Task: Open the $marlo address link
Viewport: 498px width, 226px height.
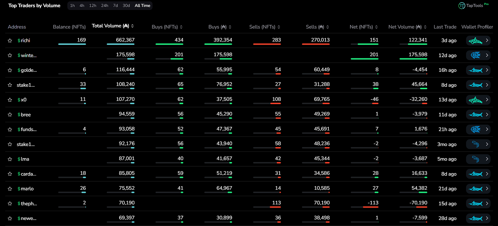Action: [x=26, y=189]
